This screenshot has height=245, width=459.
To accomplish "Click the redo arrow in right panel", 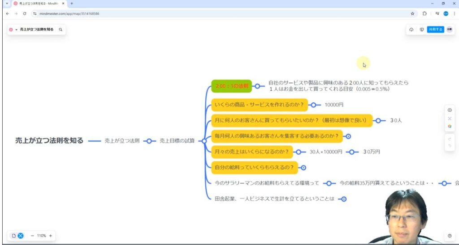I will [x=450, y=139].
